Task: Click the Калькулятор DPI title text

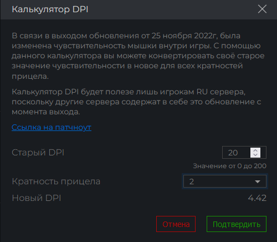Action: coord(50,9)
